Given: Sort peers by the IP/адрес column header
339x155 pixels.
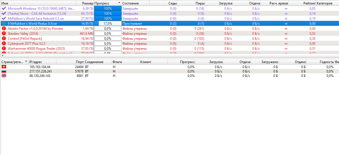Looking at the screenshot, I should point(42,62).
